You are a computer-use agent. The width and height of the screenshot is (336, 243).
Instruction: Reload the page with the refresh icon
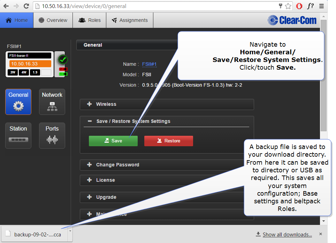coord(26,6)
